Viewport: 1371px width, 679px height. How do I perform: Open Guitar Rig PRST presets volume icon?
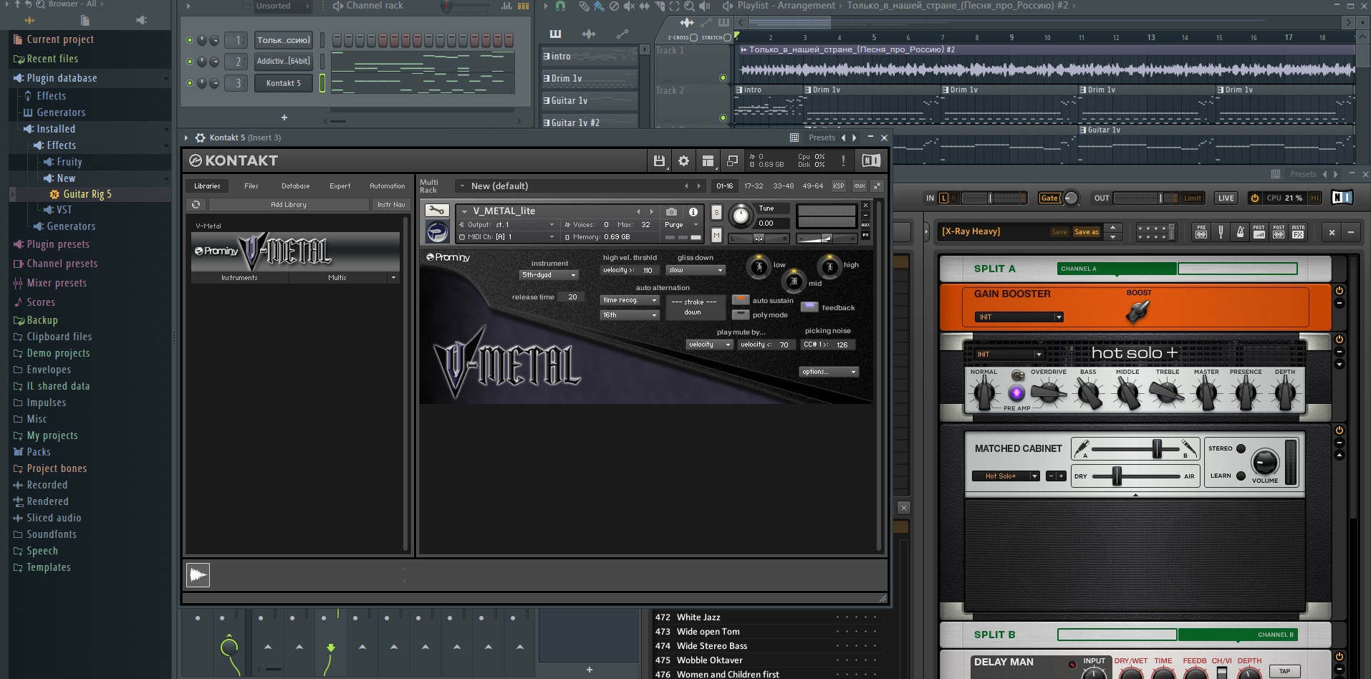(1259, 231)
